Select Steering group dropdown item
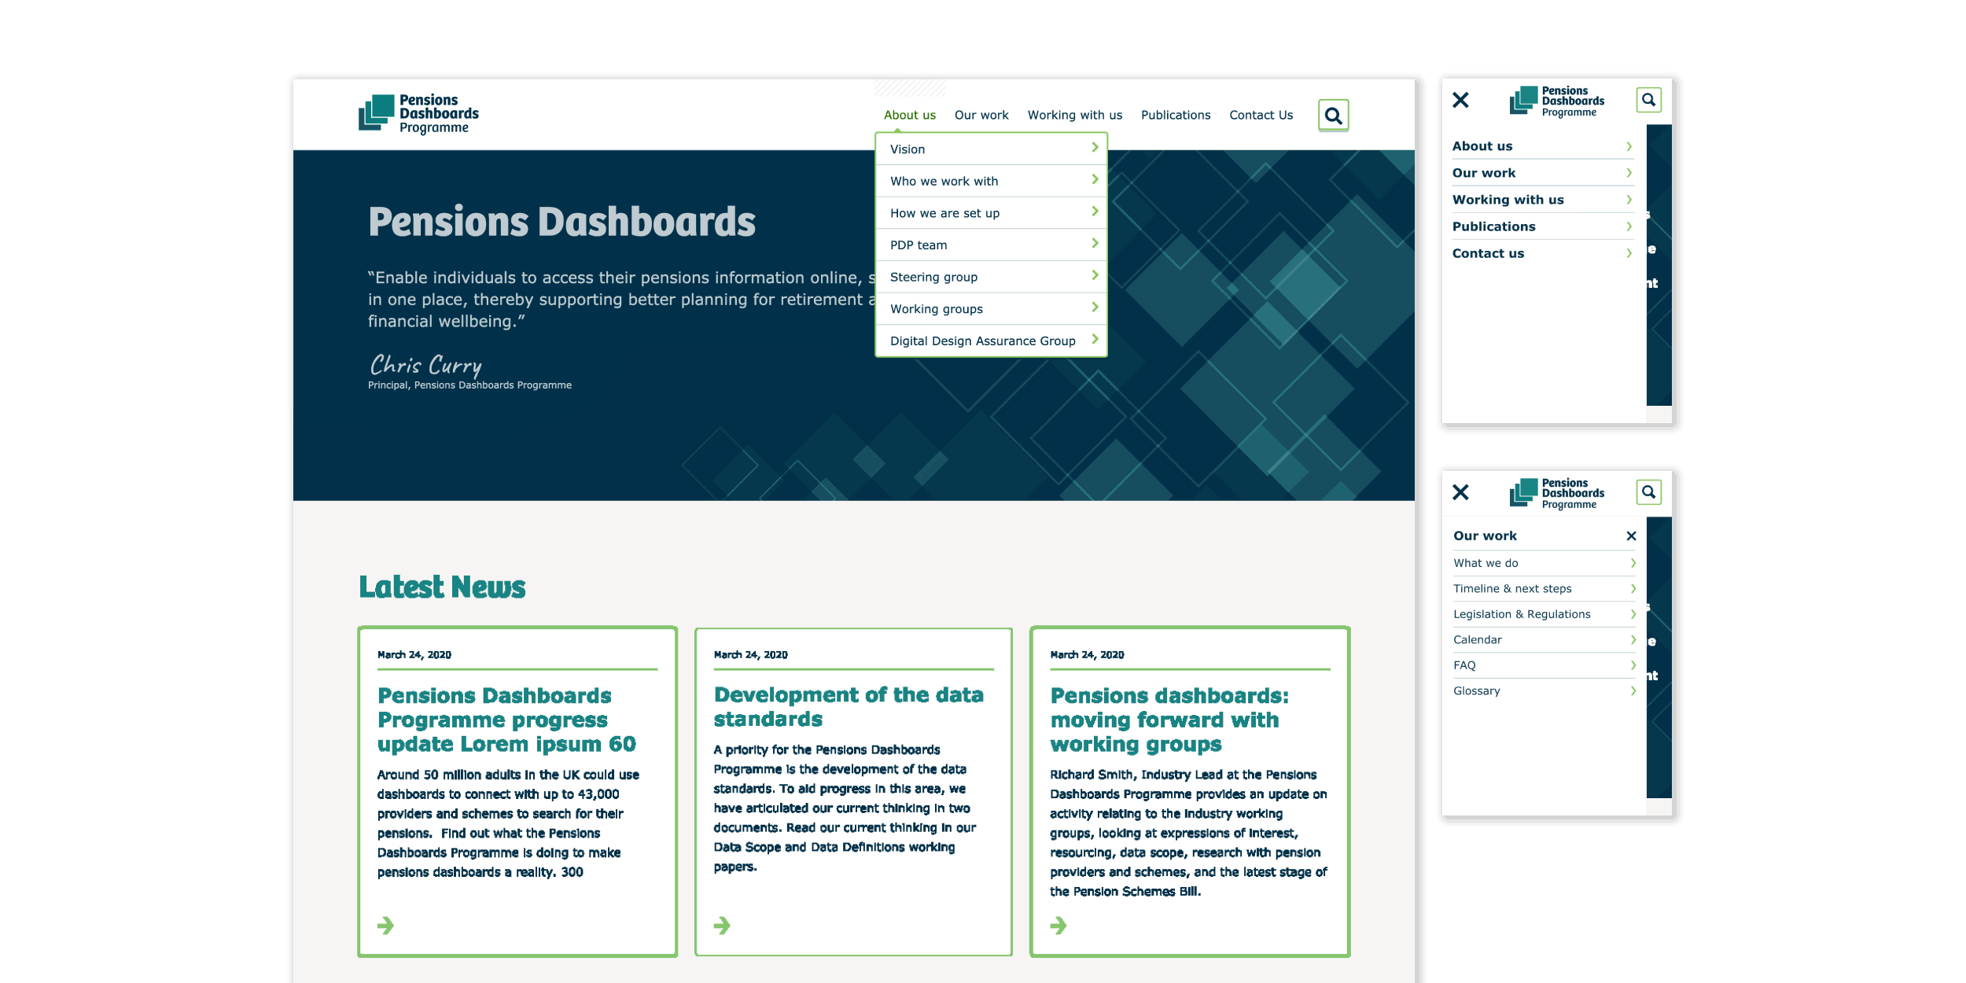Viewport: 1966px width, 983px height. pyautogui.click(x=991, y=277)
